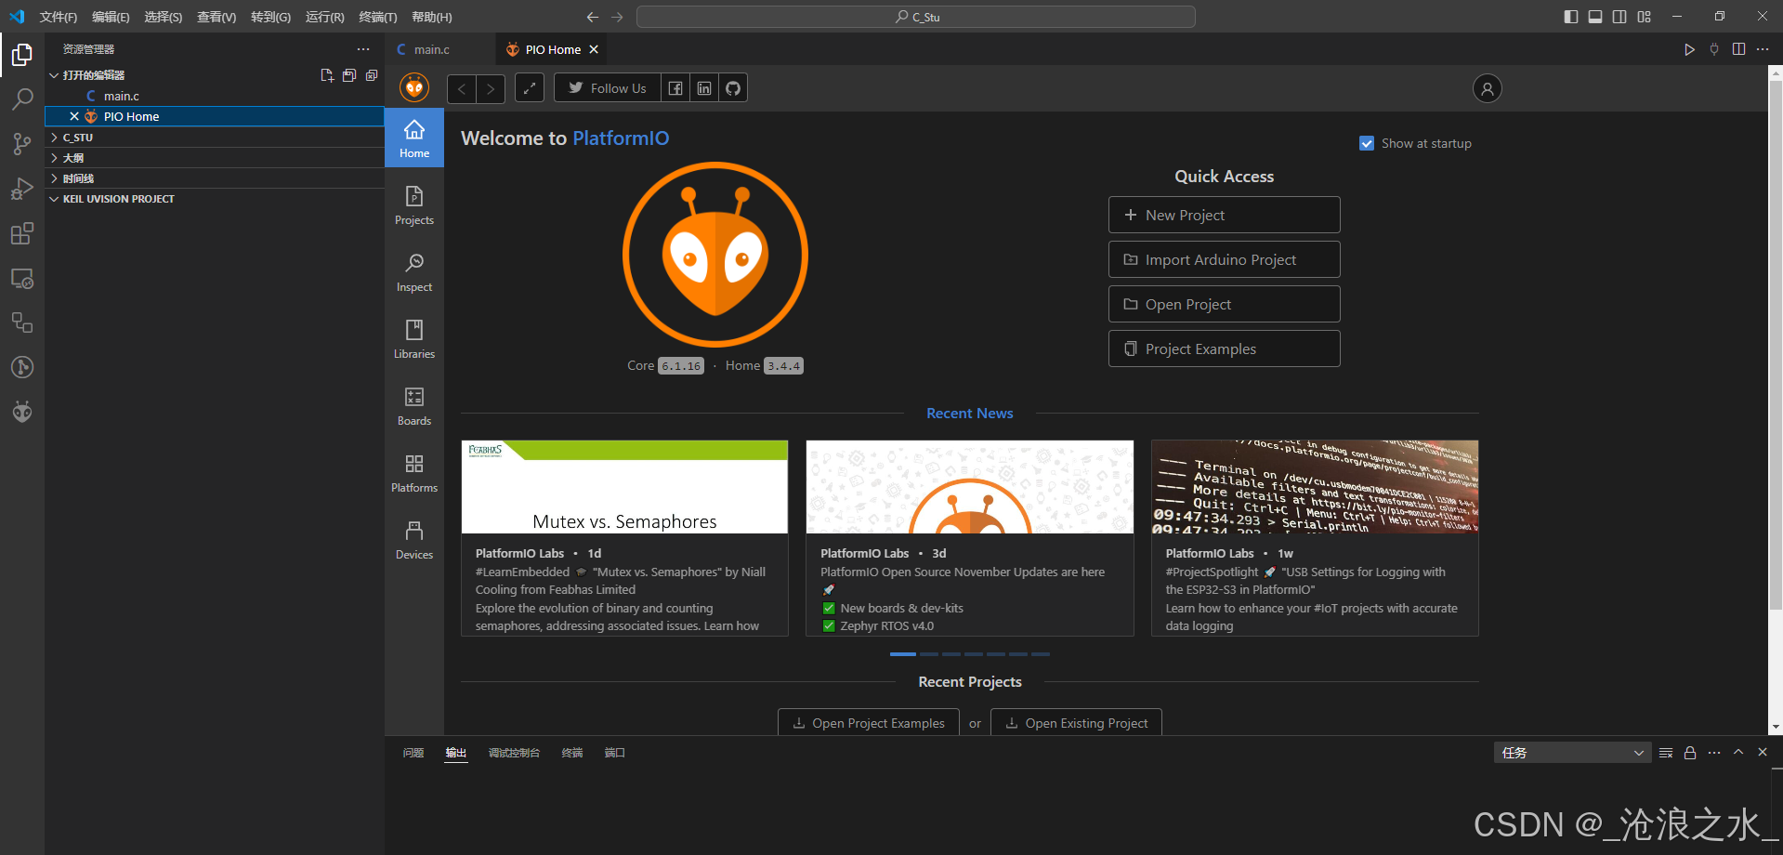Clear the output panel
Screen dimensions: 1783x855
[1666, 753]
